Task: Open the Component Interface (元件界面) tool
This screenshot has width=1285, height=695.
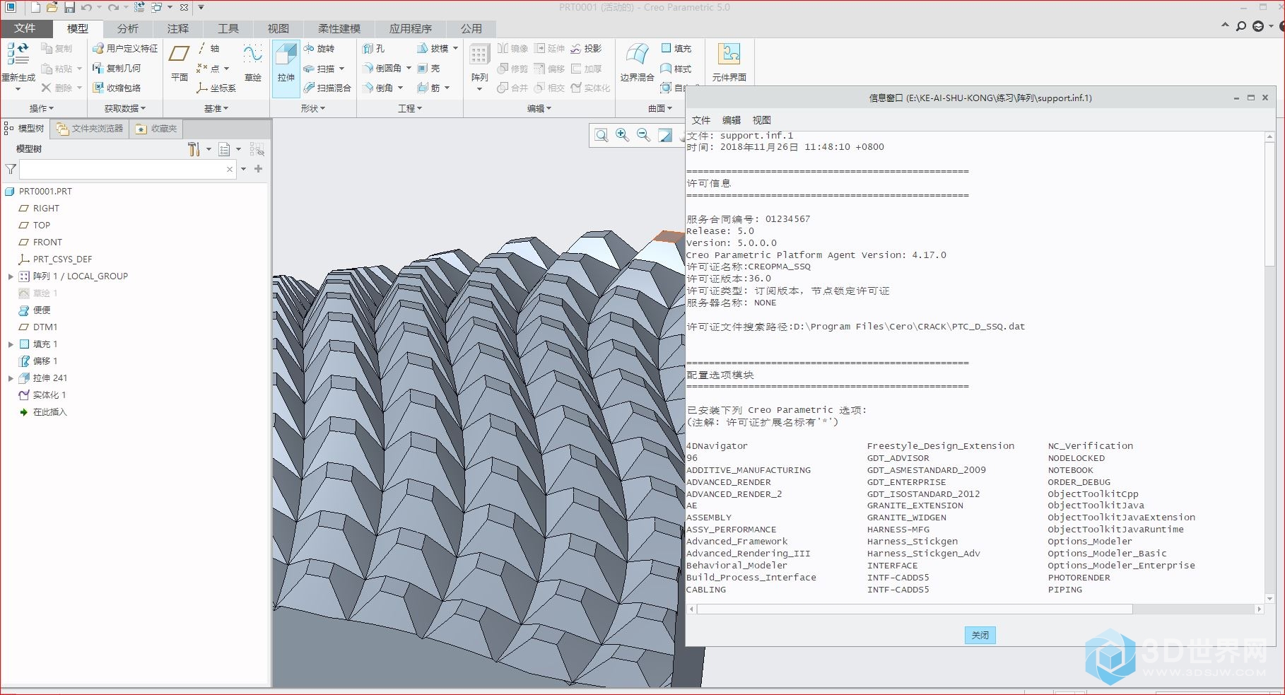Action: coord(729,62)
